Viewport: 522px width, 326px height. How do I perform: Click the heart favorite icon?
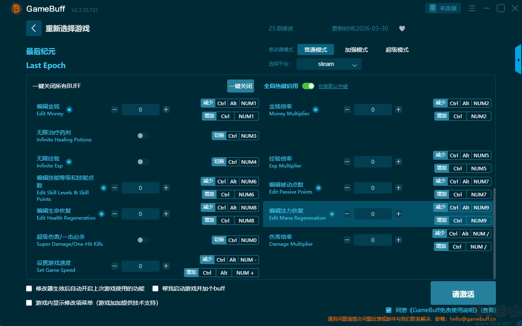pos(402,29)
